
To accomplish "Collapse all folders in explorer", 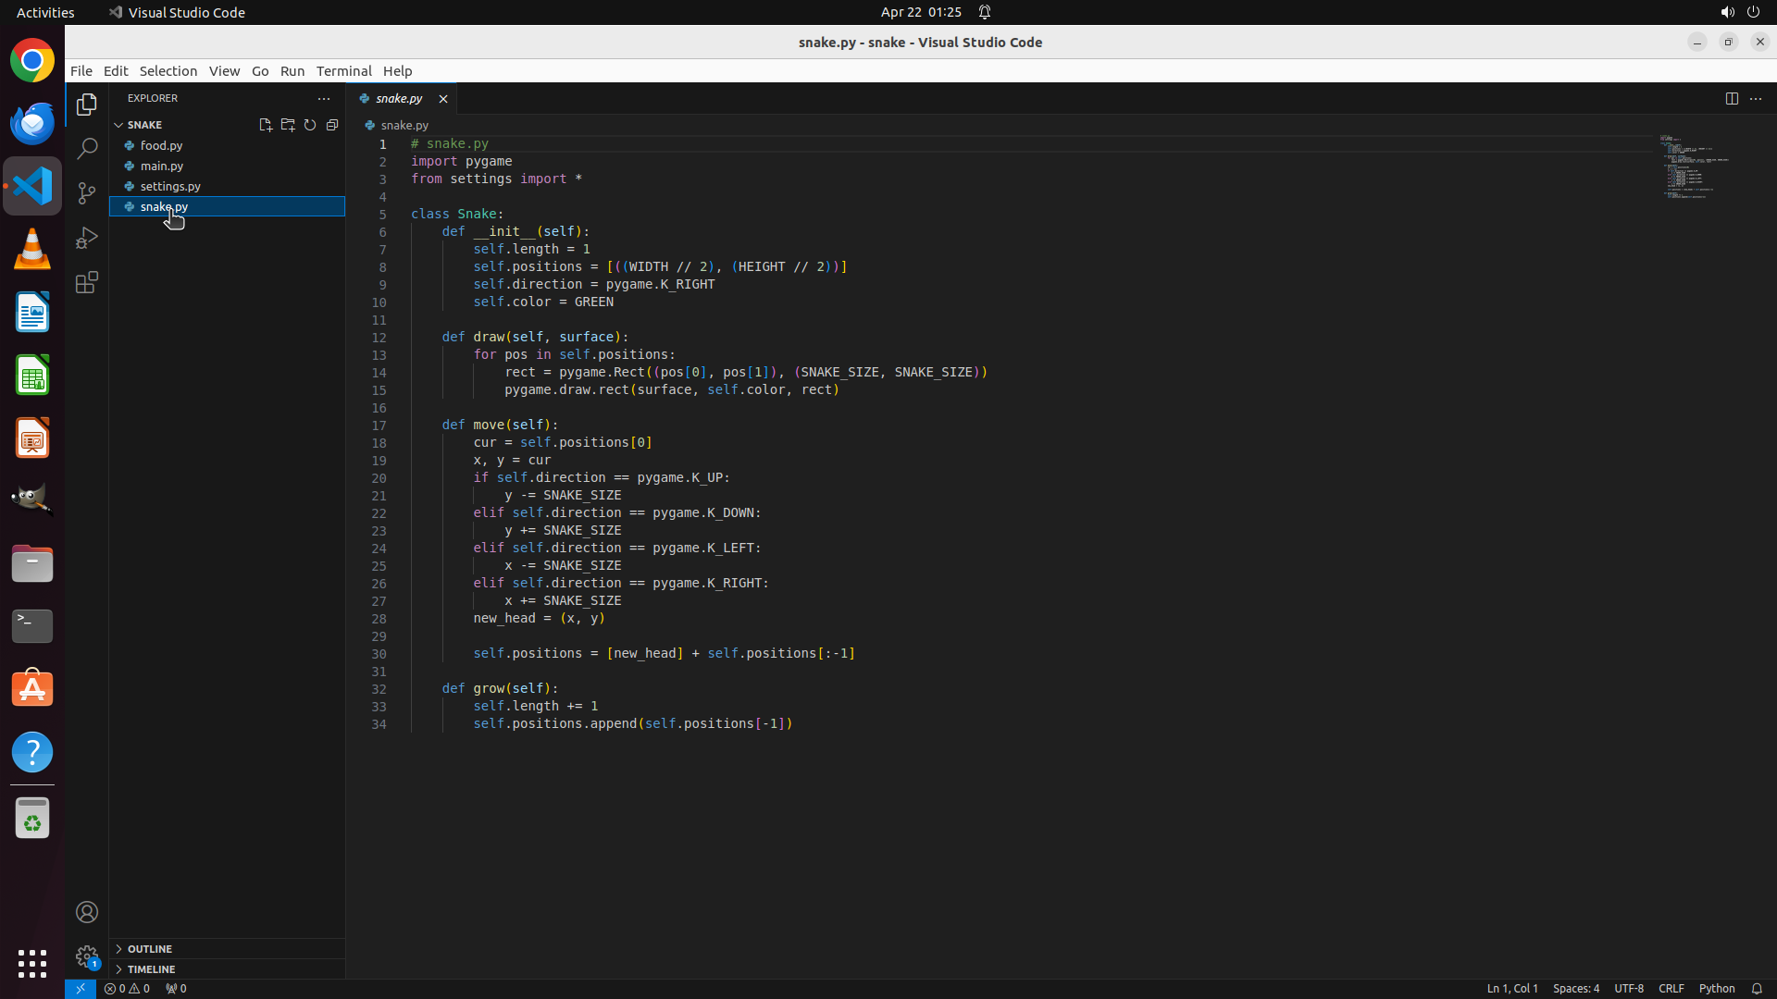I will click(x=332, y=125).
